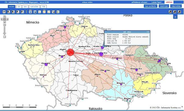Open the nápověda help menu

click(176, 6)
